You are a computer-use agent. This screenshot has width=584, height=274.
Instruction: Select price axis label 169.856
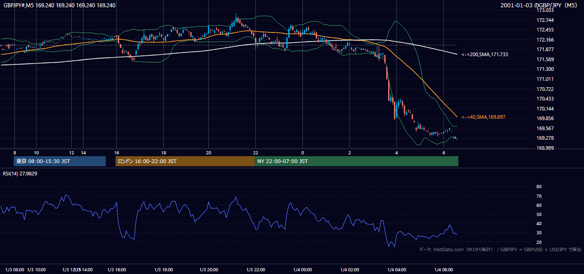tap(544, 118)
